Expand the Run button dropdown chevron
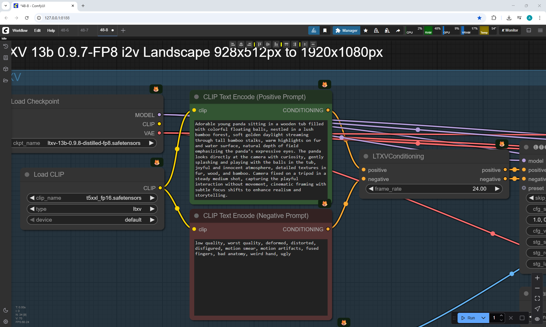546x327 pixels. [483, 318]
